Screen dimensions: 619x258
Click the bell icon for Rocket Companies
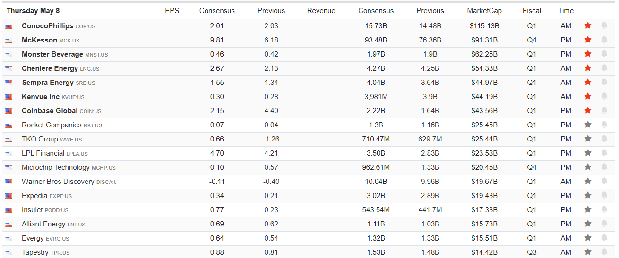[604, 125]
